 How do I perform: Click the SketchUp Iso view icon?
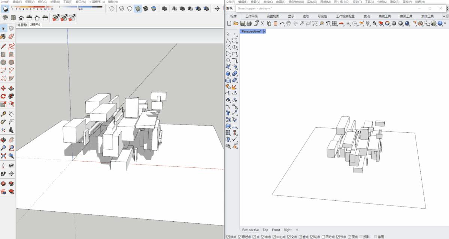(5, 18)
